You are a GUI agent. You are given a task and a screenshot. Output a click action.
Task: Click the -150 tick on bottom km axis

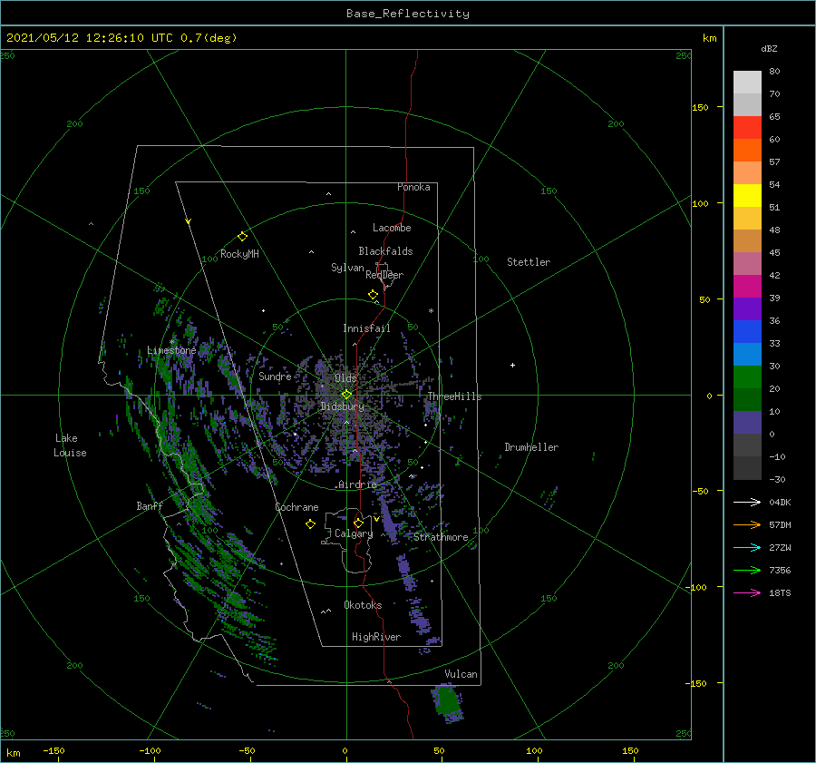[53, 750]
